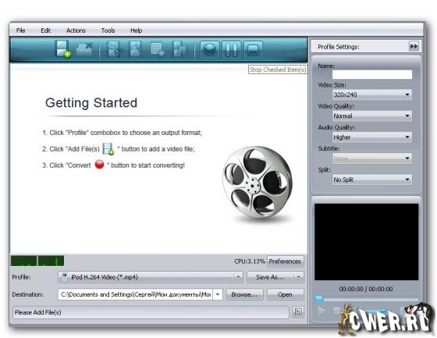Click the Pause checked items icon
Image resolution: width=437 pixels, height=338 pixels.
pos(231,50)
